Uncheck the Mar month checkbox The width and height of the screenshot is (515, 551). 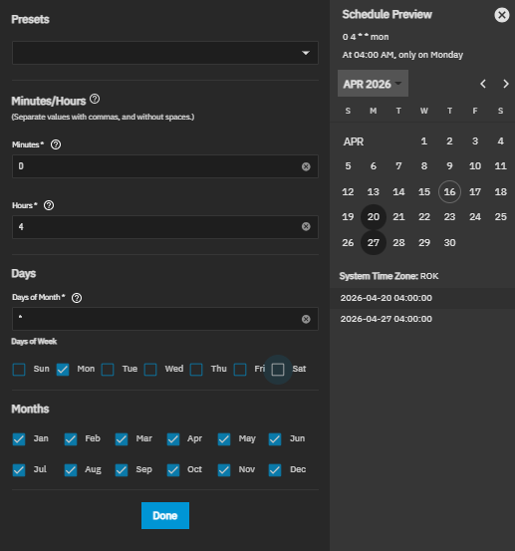coord(122,439)
